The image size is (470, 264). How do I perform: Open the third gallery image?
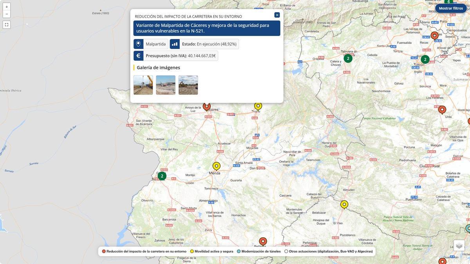pyautogui.click(x=188, y=85)
